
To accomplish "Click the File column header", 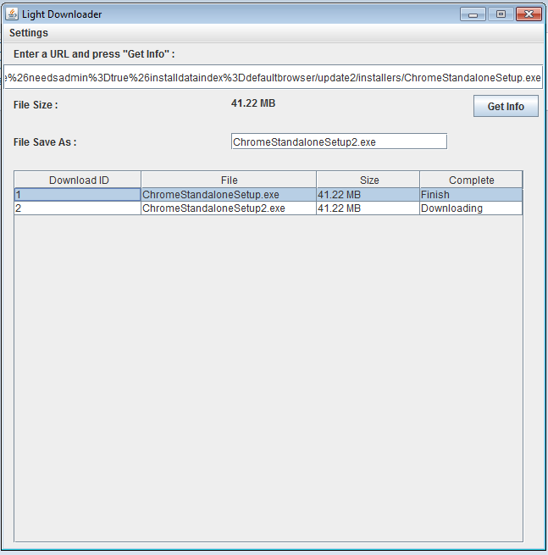I will click(x=229, y=180).
